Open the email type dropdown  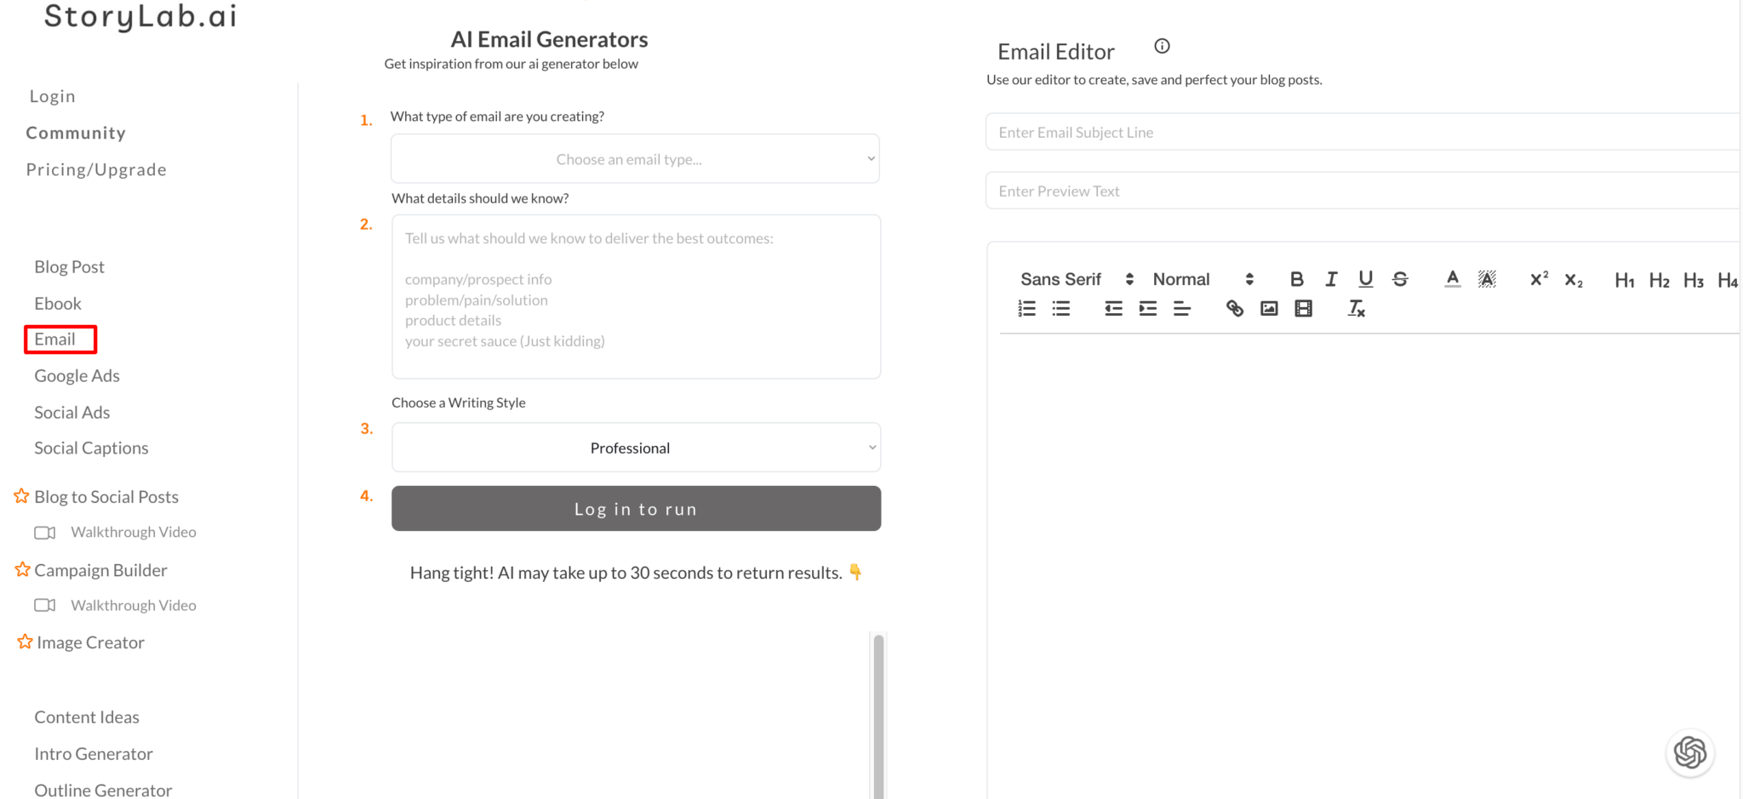coord(635,159)
